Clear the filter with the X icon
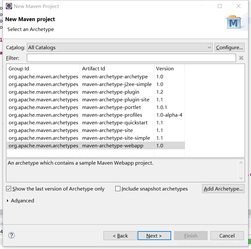The image size is (251, 249). pos(241,58)
